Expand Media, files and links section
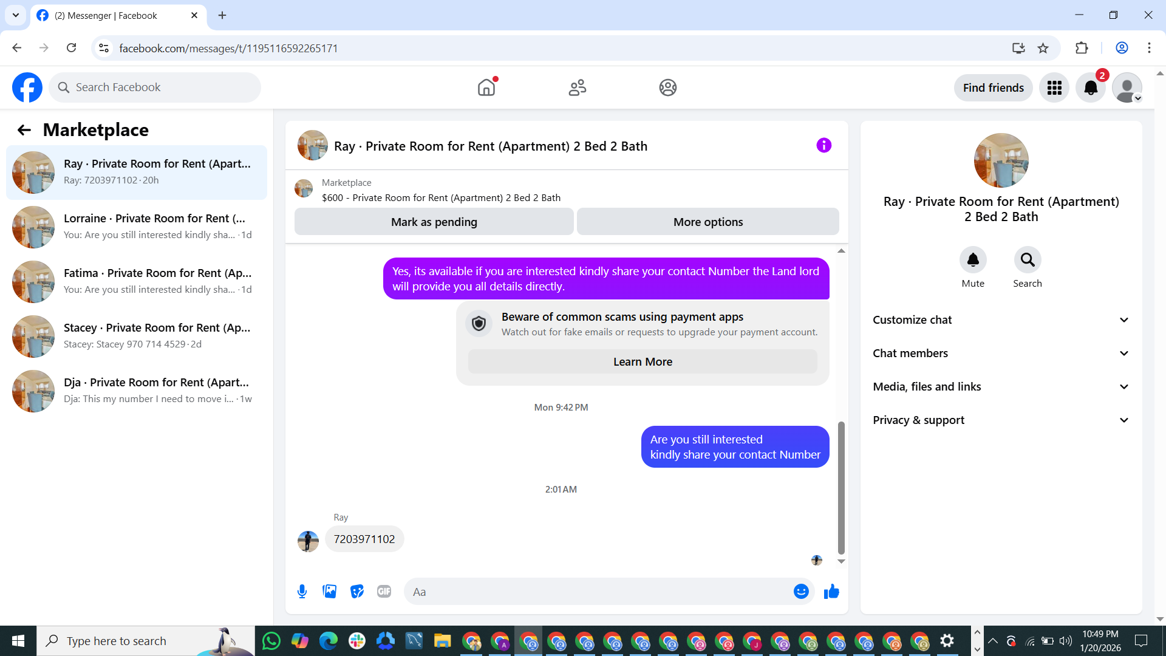Image resolution: width=1166 pixels, height=656 pixels. click(1001, 387)
